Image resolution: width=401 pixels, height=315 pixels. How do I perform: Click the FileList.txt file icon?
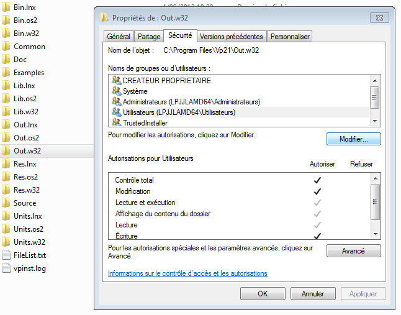[x=6, y=255]
